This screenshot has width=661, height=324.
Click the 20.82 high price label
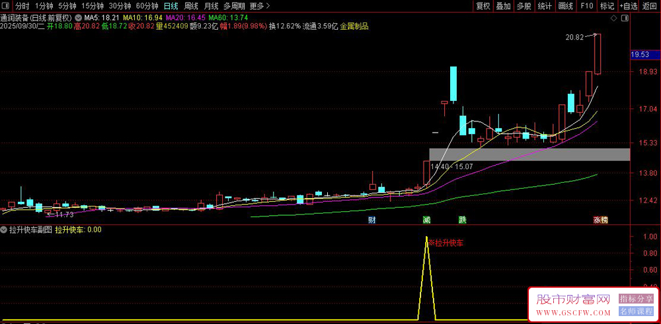pyautogui.click(x=574, y=37)
